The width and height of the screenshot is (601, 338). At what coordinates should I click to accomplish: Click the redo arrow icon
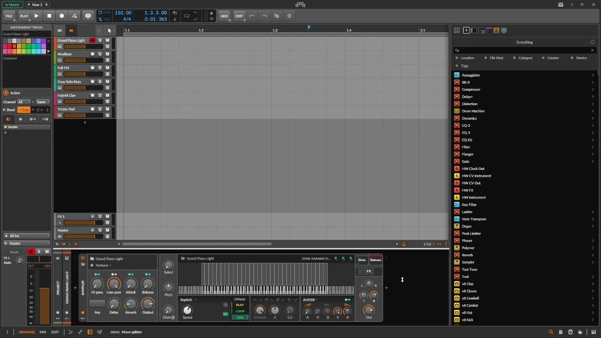click(x=264, y=16)
